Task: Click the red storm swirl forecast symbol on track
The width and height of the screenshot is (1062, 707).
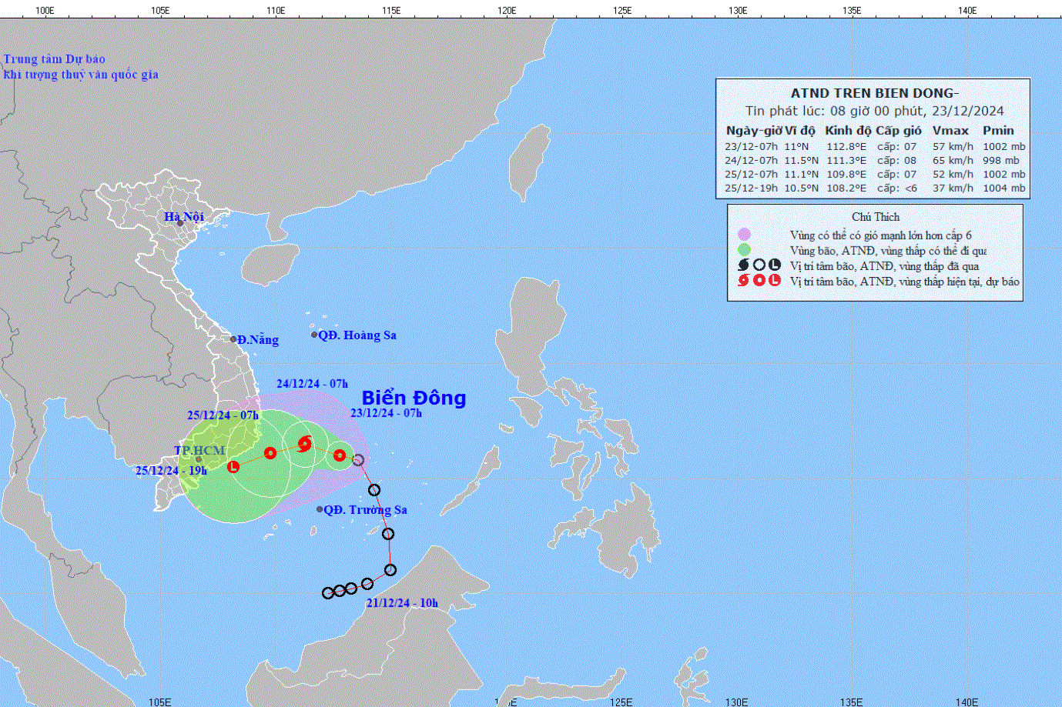Action: tap(305, 443)
